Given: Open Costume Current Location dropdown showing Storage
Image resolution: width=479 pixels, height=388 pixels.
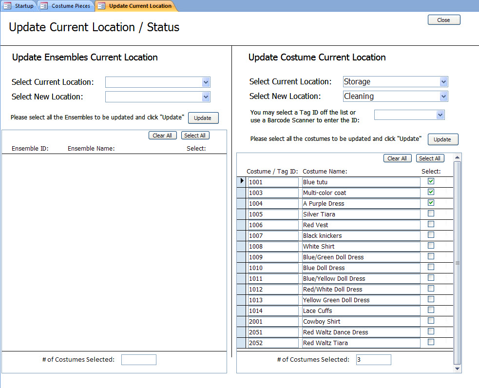Looking at the screenshot, I should 443,81.
